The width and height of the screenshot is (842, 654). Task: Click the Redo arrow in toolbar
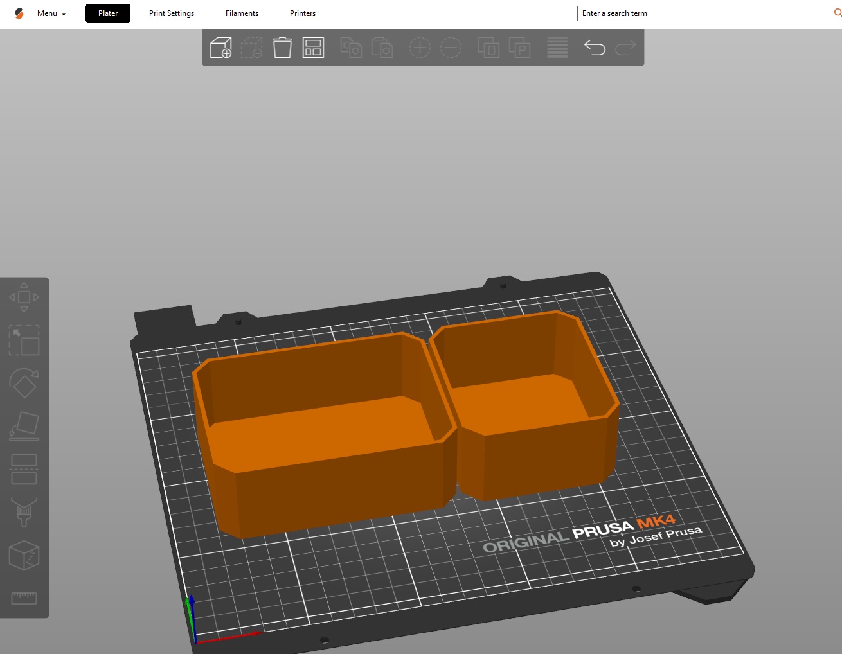click(x=625, y=48)
